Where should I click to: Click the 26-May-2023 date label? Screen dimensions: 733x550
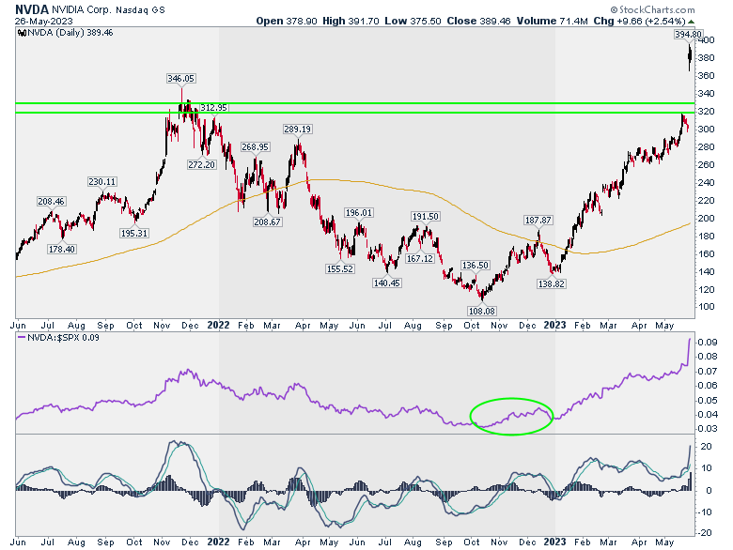click(x=44, y=21)
